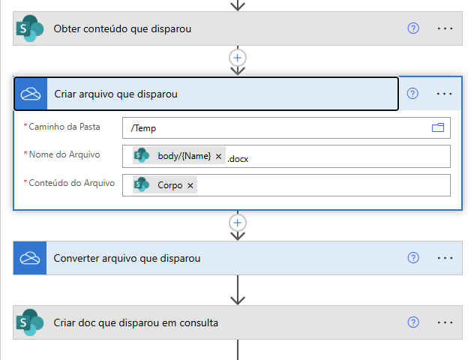Open more options for Criar arquivo que disparou

tap(444, 94)
